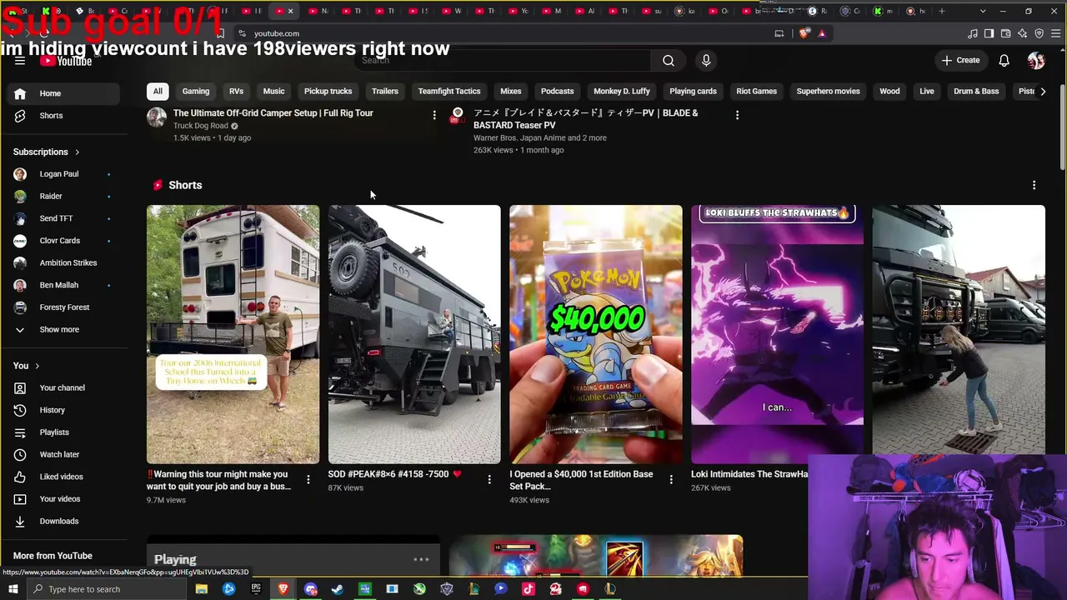Select the Gaming filter chip
This screenshot has width=1067, height=600.
click(196, 92)
